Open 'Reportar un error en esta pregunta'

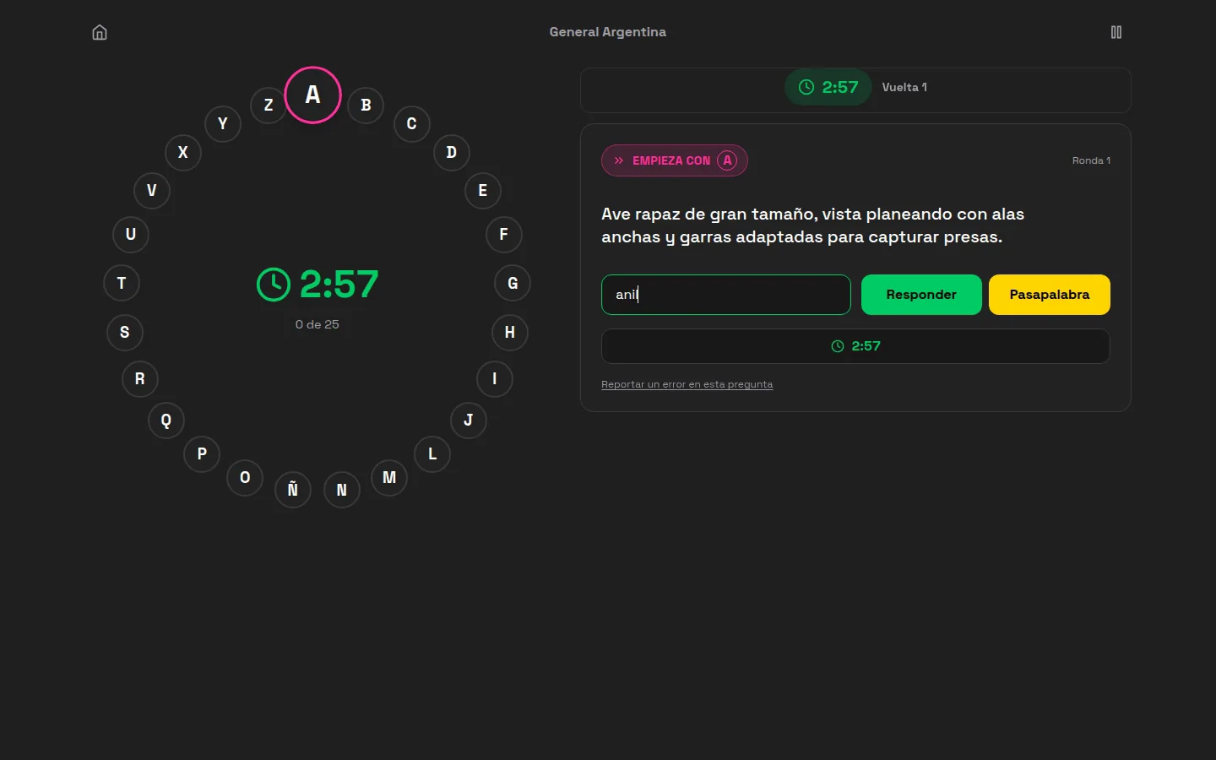[x=687, y=384]
